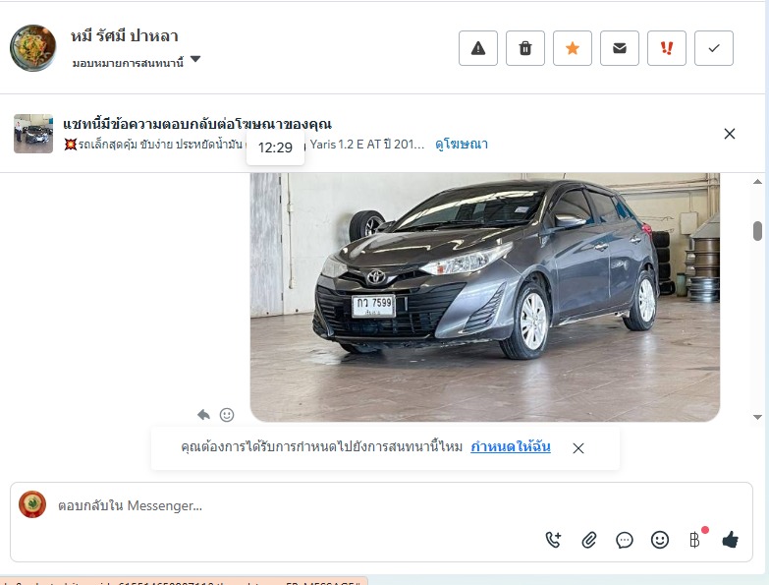The height and width of the screenshot is (585, 769).
Task: Open หมี รัศมี ปาหลา profile picture
Action: pos(32,47)
